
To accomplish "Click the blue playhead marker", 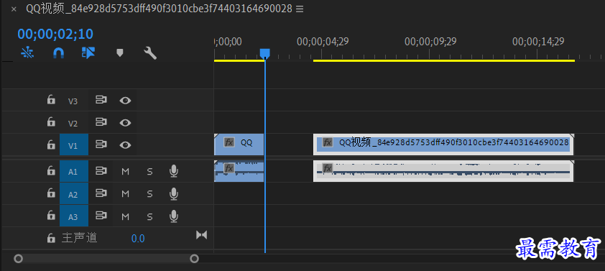I will click(x=264, y=53).
